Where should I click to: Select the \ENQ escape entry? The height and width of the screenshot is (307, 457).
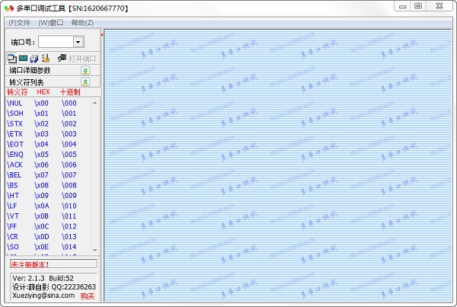[15, 155]
